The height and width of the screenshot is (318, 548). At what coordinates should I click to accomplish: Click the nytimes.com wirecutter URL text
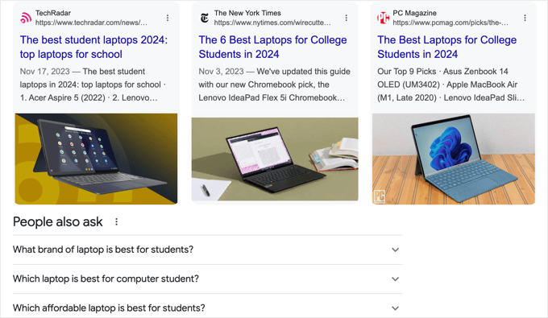click(x=272, y=23)
